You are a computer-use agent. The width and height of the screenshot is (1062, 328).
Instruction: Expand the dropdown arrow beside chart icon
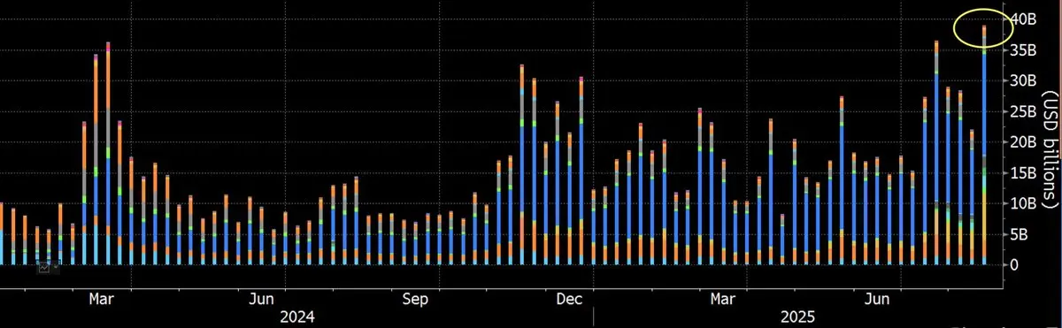click(56, 267)
